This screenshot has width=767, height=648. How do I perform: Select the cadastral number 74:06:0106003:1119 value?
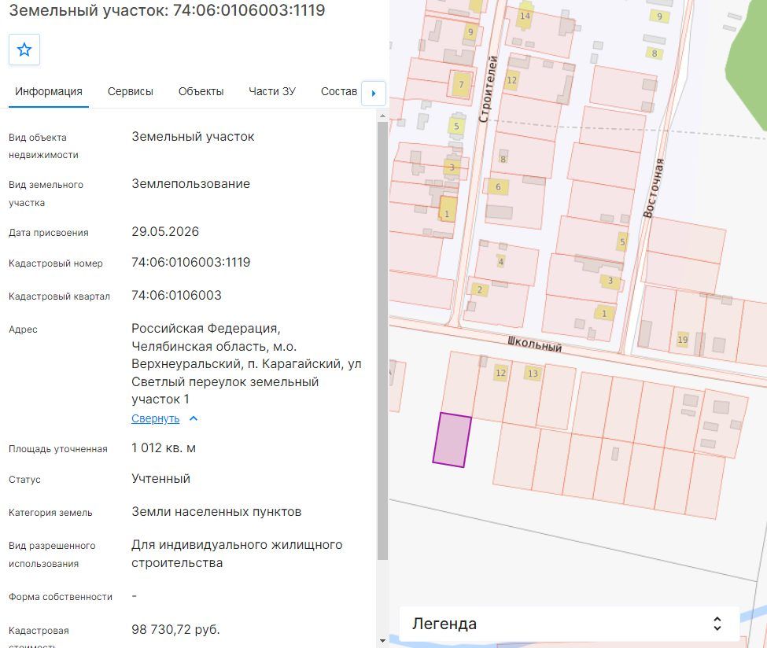(x=191, y=262)
